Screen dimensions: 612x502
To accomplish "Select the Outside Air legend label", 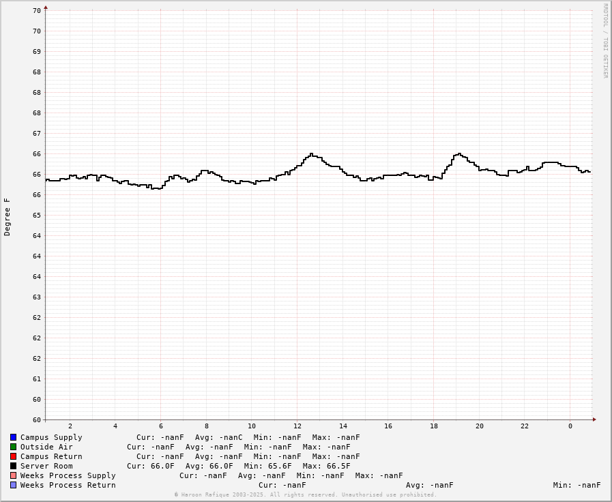I will pos(46,447).
